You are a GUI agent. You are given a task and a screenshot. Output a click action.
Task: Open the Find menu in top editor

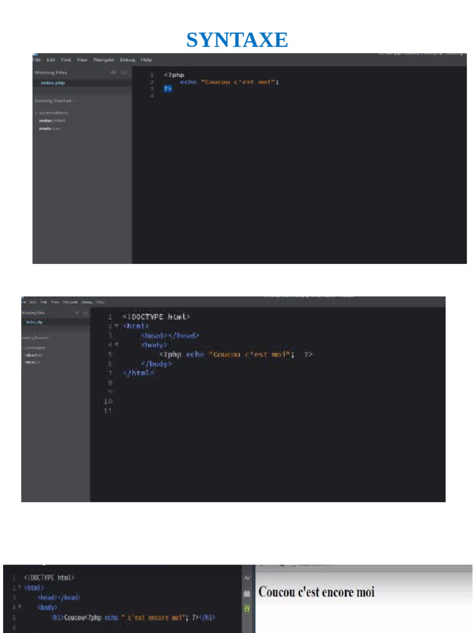pyautogui.click(x=66, y=60)
